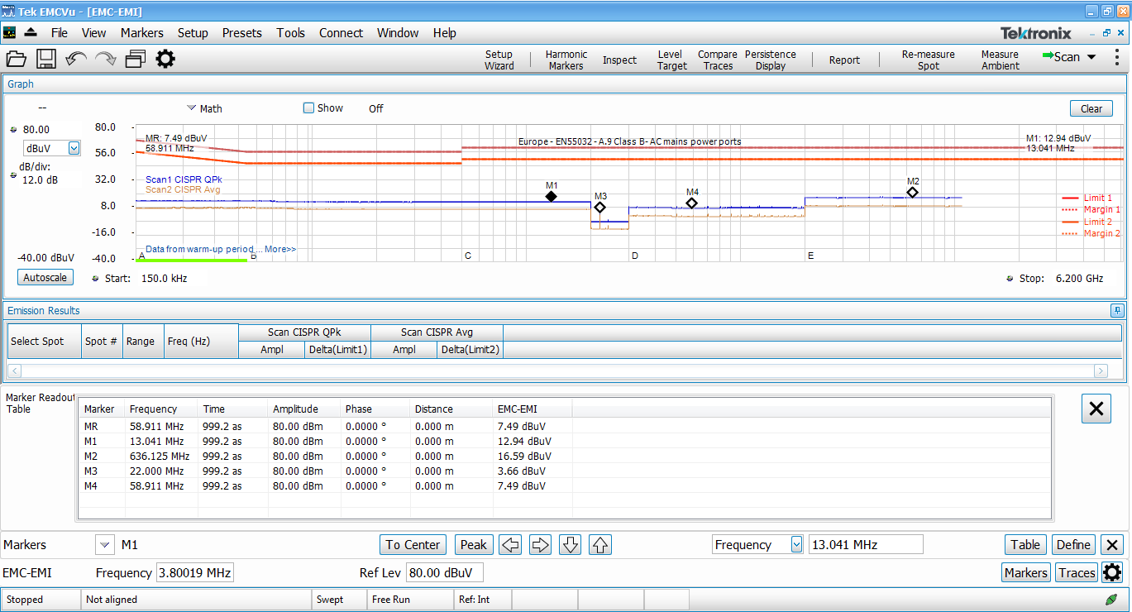Open the Presets menu

[x=241, y=33]
